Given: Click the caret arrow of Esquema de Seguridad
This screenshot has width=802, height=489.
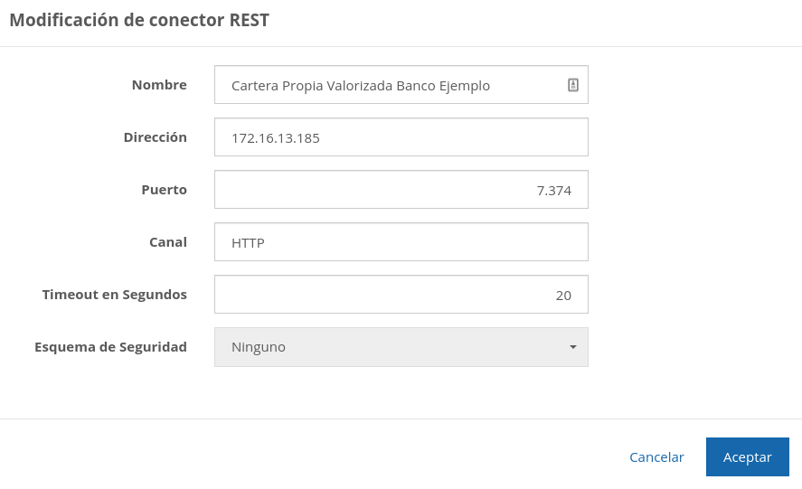Looking at the screenshot, I should (x=573, y=347).
